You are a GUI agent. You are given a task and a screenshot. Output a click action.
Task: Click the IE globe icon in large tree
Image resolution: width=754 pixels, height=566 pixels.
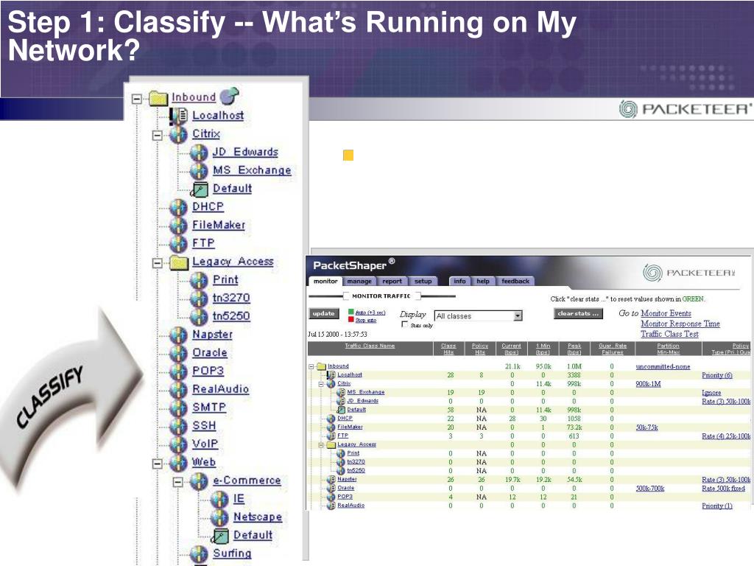(x=219, y=499)
